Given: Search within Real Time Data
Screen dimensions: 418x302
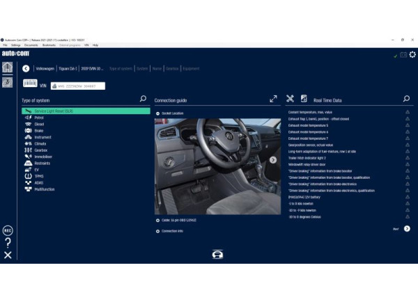Looking at the screenshot, I should 407,100.
